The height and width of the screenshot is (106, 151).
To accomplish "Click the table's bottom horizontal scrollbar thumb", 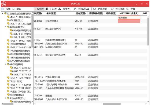I will 112,104.
